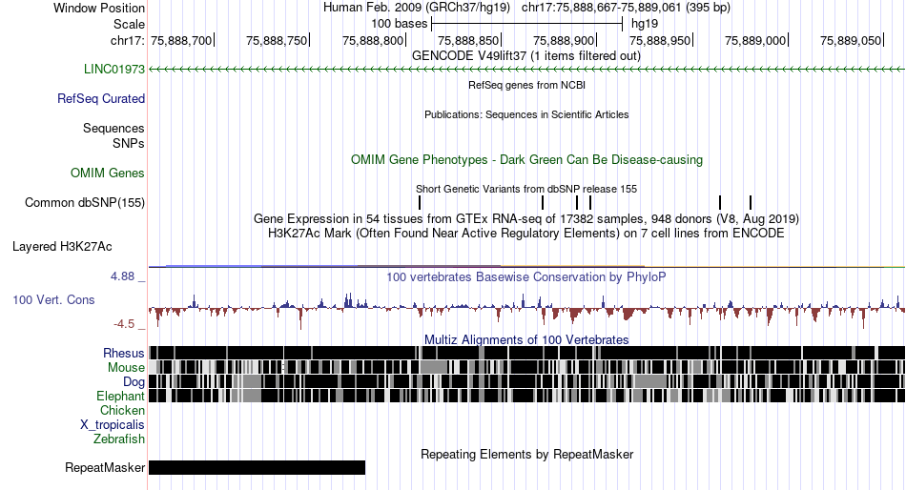Screen dimensions: 906x490
Task: Click the OMIM Gene Phenotypes track title
Action: coord(526,159)
